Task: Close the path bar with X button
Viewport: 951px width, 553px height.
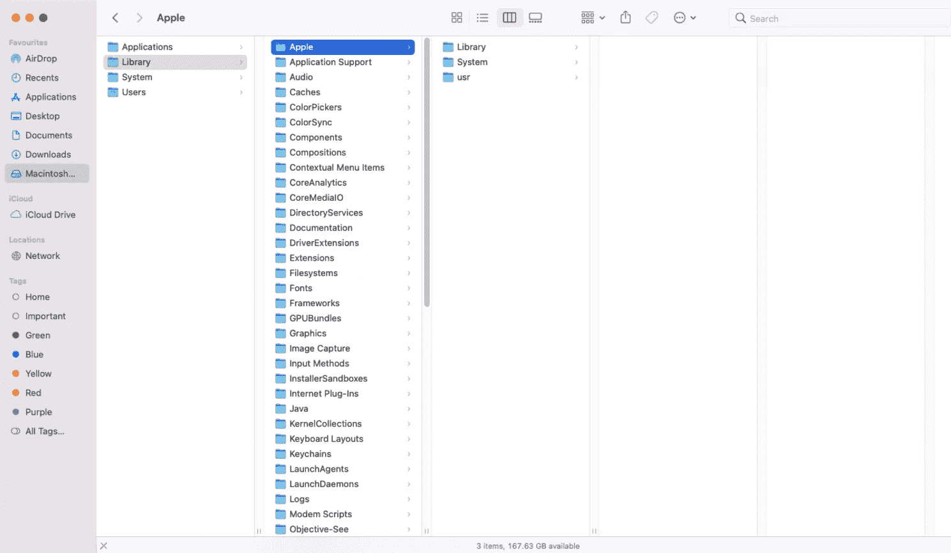Action: pos(104,546)
